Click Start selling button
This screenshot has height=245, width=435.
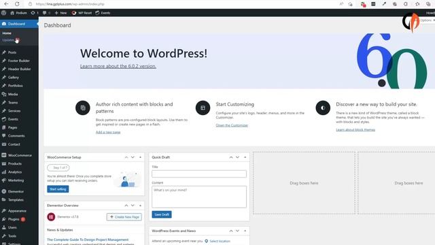pyautogui.click(x=58, y=189)
